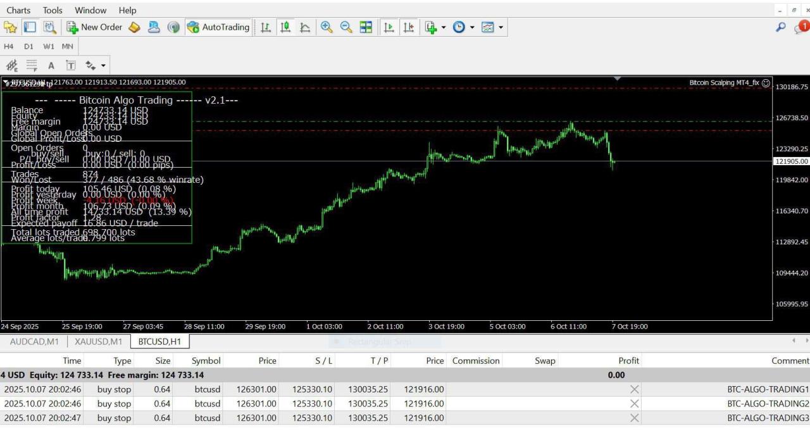Open the Navigator panel star-folder icon

(x=10, y=27)
